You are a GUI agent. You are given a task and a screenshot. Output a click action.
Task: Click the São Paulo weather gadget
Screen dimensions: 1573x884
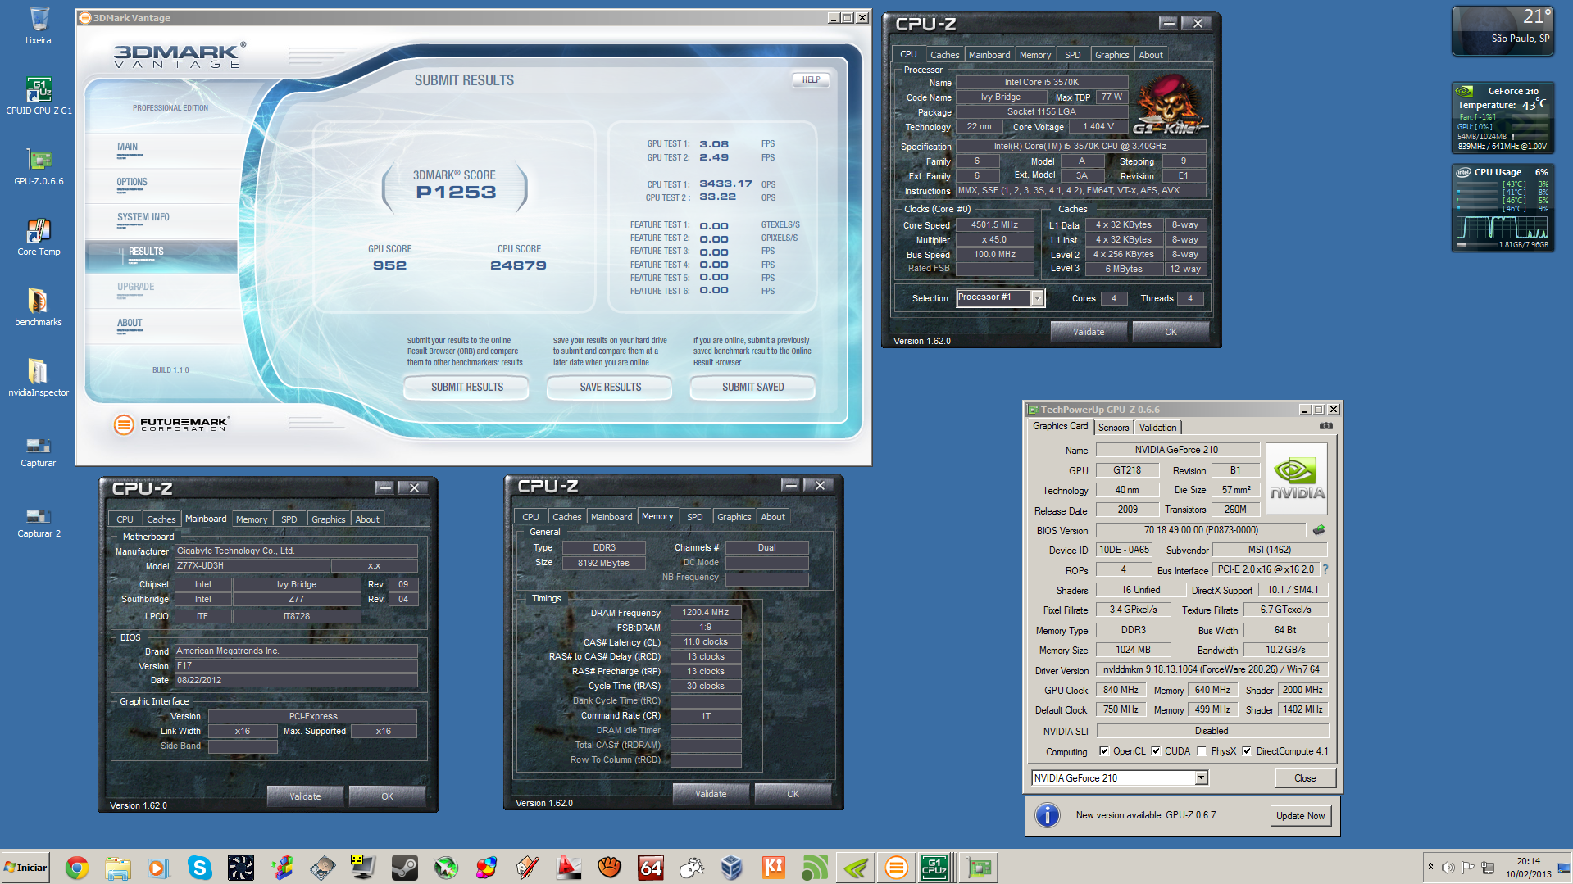coord(1503,31)
